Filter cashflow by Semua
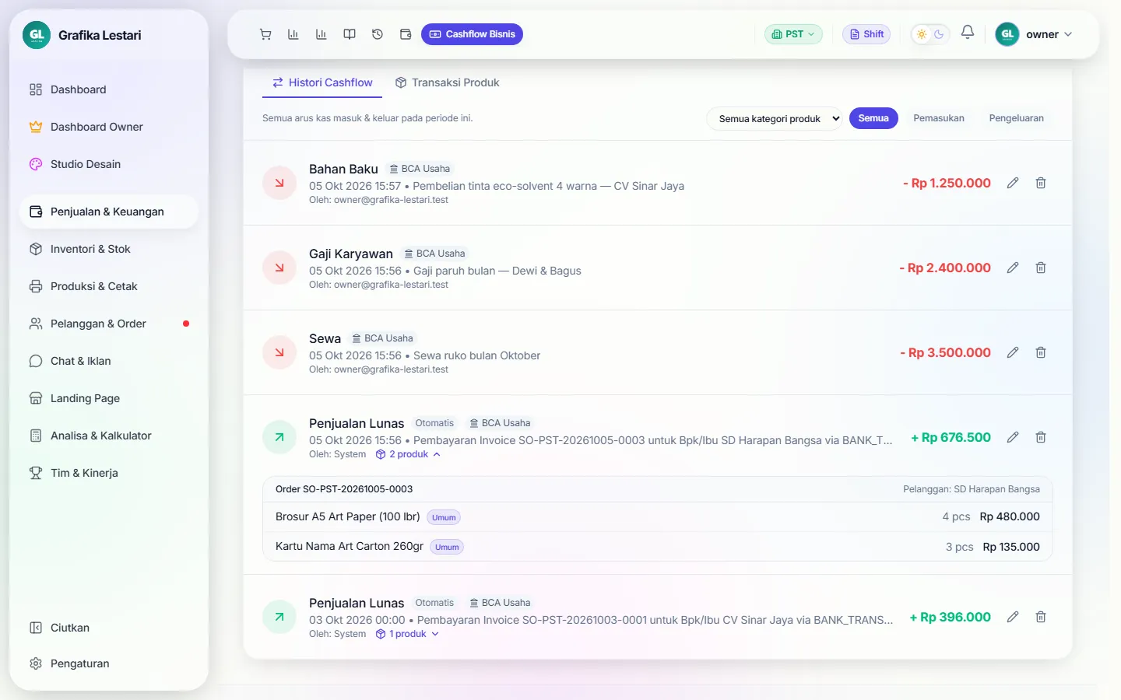This screenshot has height=700, width=1121. click(873, 118)
